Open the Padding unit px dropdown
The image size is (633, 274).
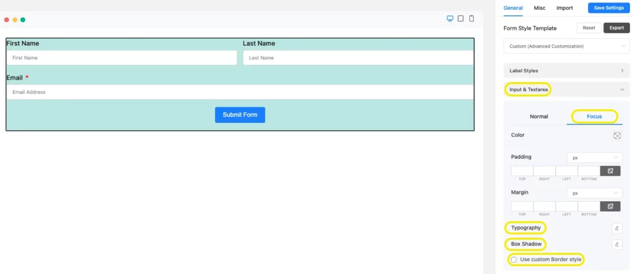point(594,157)
